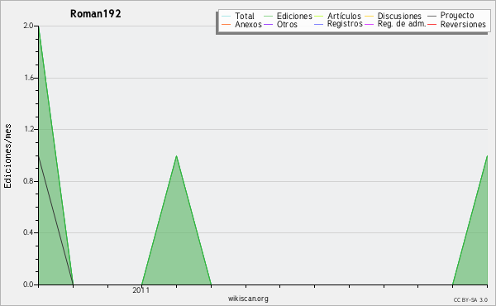
Task: Click the 1.6 y-axis tick label
Action: click(x=28, y=78)
